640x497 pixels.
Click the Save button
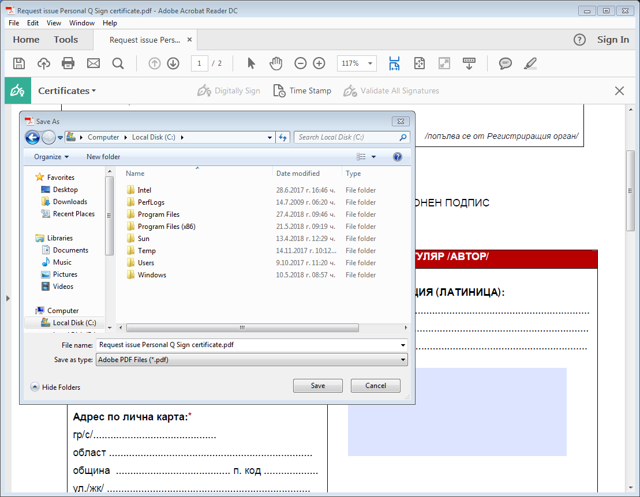click(317, 386)
